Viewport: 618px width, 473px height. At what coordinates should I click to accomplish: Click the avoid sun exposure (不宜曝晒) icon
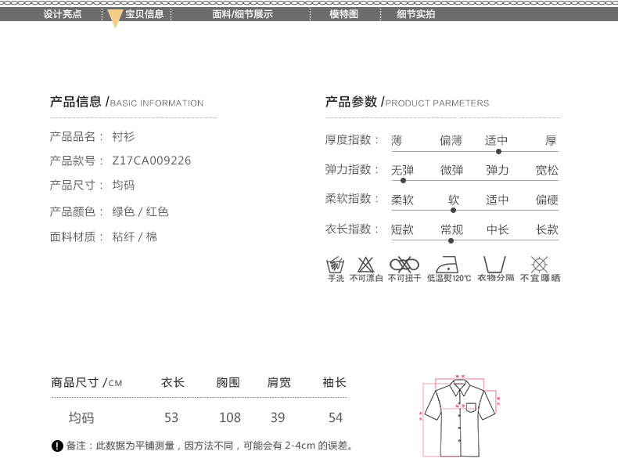539,264
